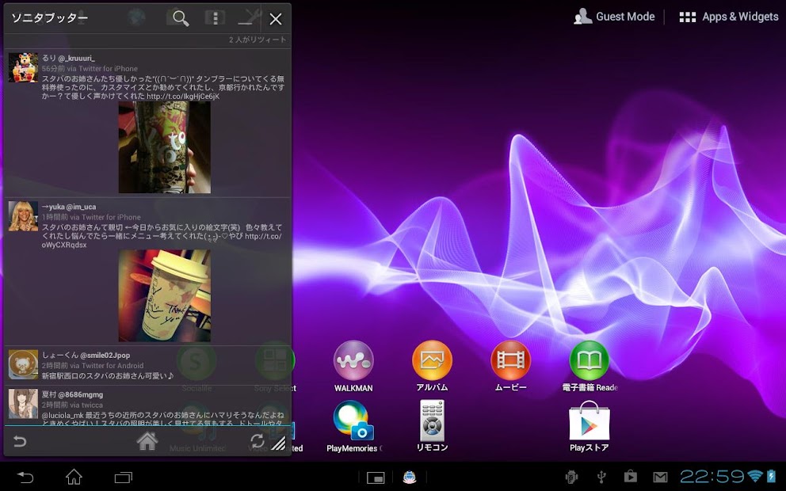The height and width of the screenshot is (491, 786).
Task: Open しょーくん @smile02Jpop avatar
Action: tap(23, 364)
